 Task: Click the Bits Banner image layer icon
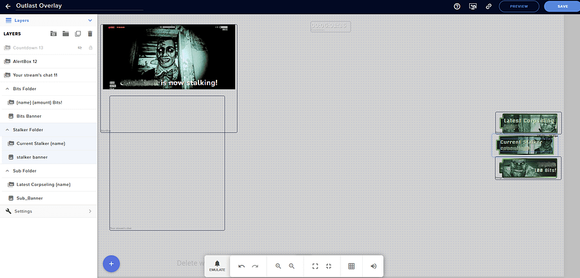tap(11, 116)
